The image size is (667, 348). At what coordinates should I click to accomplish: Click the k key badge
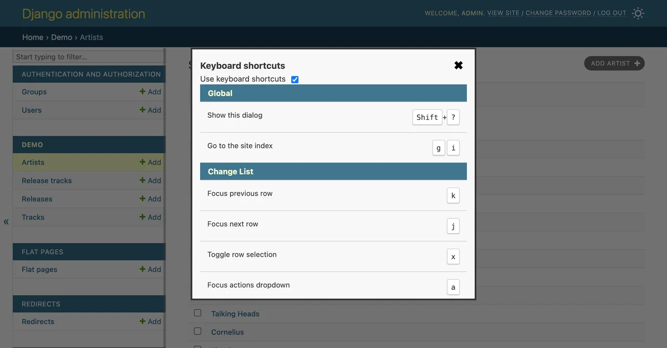(x=453, y=195)
